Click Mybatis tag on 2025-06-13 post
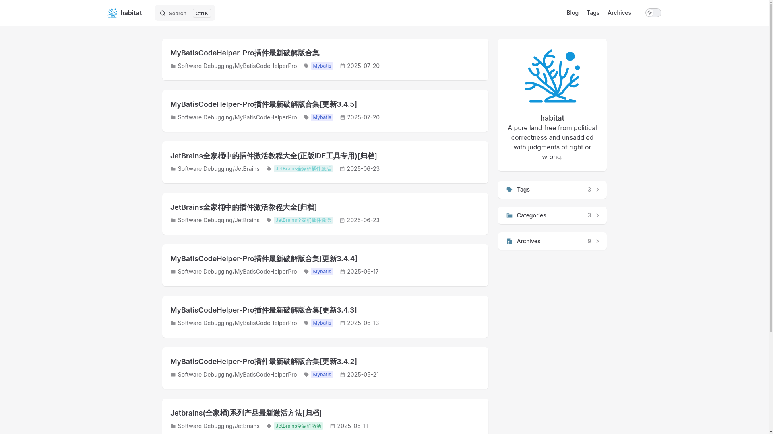Viewport: 773px width, 434px height. (322, 323)
